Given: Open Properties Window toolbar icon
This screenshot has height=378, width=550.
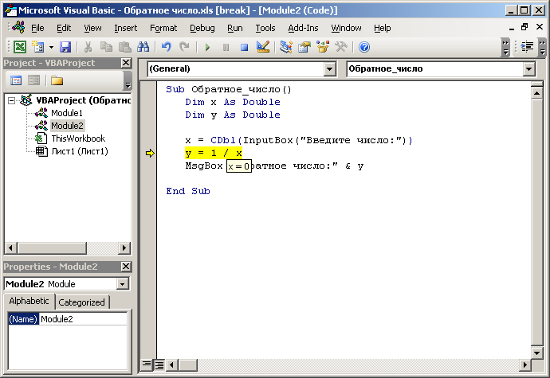Looking at the screenshot, I should pos(304,47).
